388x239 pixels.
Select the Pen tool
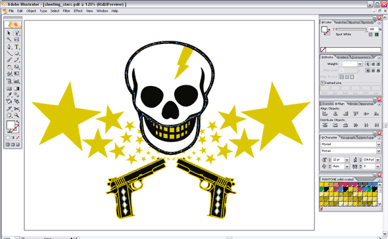click(x=9, y=47)
